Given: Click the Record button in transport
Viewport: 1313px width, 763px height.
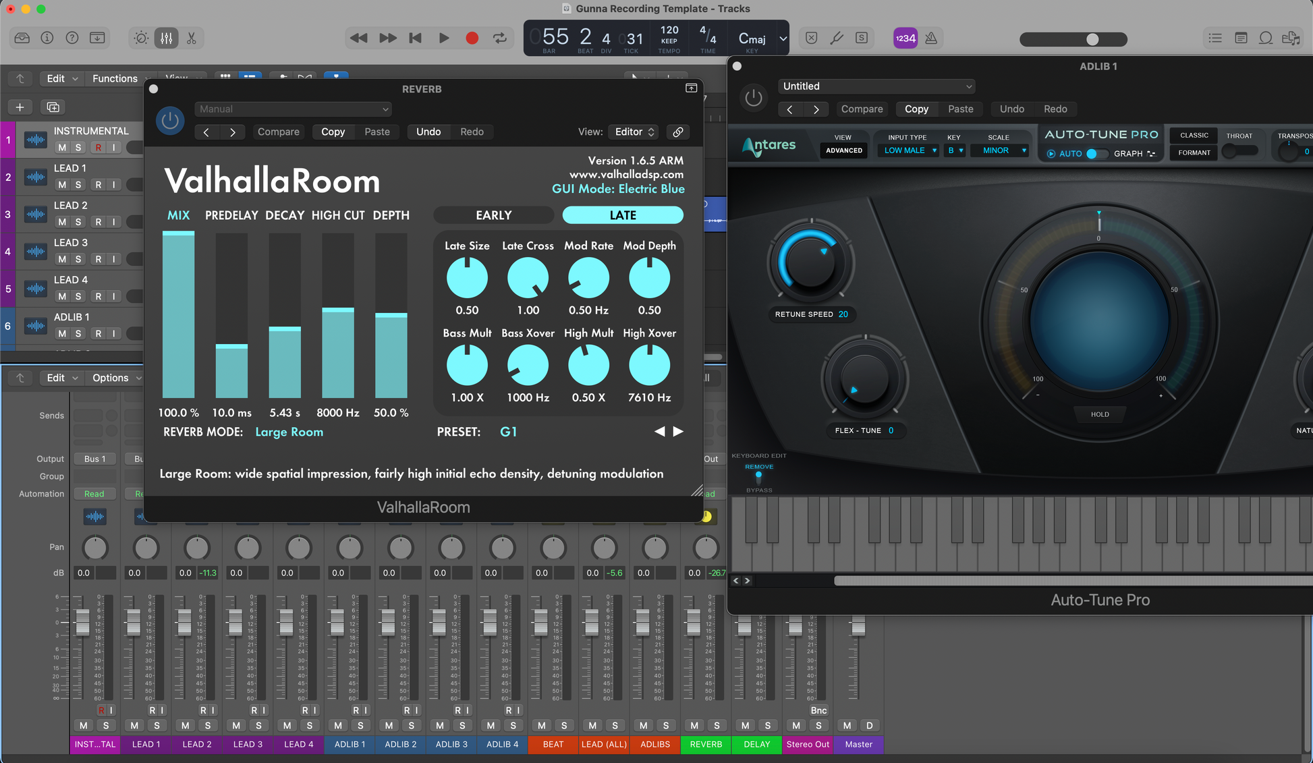Looking at the screenshot, I should (x=472, y=38).
